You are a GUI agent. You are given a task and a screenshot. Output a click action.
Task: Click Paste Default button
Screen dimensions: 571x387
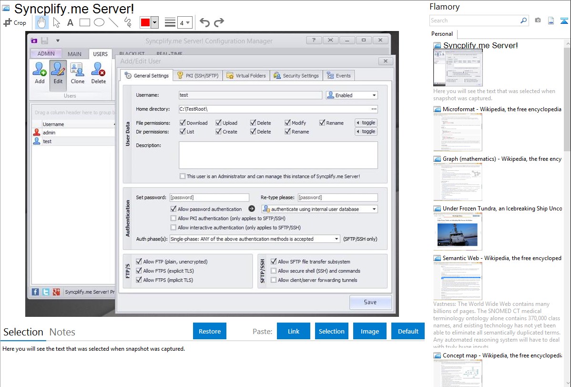pyautogui.click(x=408, y=331)
